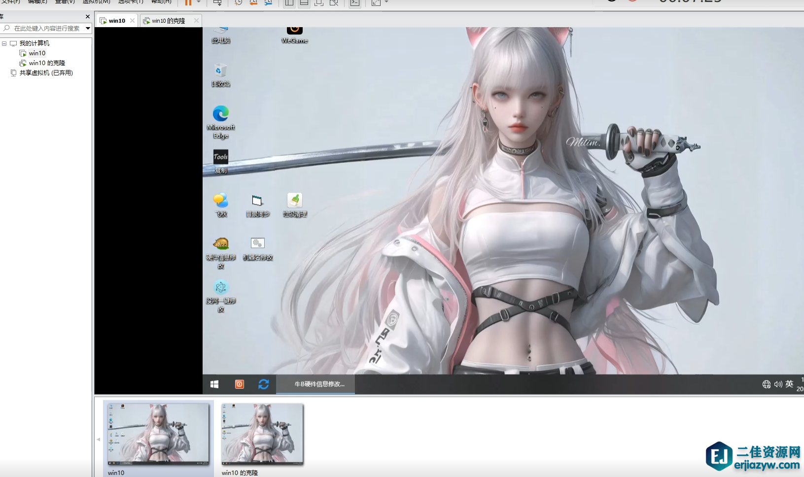Viewport: 804px width, 477px height.
Task: Launch WeGame from the guest desktop
Action: pyautogui.click(x=295, y=31)
